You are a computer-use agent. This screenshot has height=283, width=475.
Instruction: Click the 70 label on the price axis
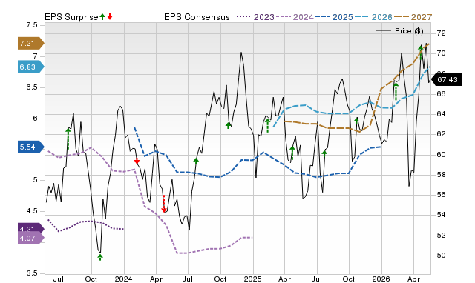tap(442, 53)
